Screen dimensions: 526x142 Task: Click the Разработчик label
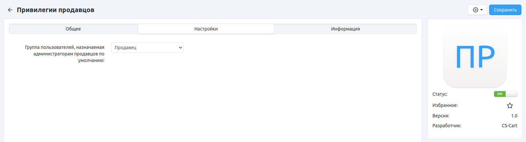tap(447, 126)
